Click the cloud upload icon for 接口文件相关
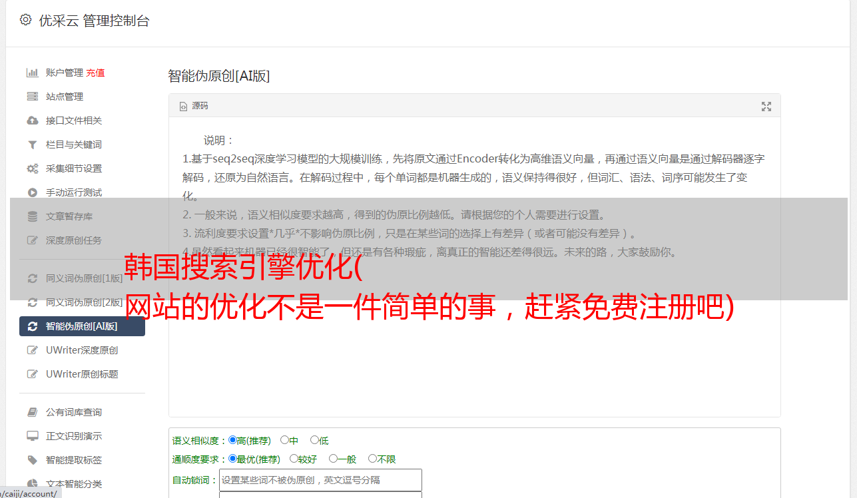The image size is (857, 498). pyautogui.click(x=32, y=121)
